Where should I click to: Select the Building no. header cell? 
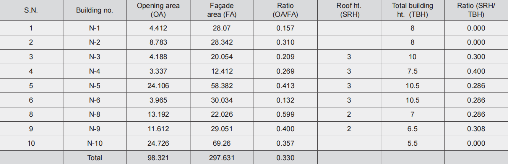pos(94,10)
